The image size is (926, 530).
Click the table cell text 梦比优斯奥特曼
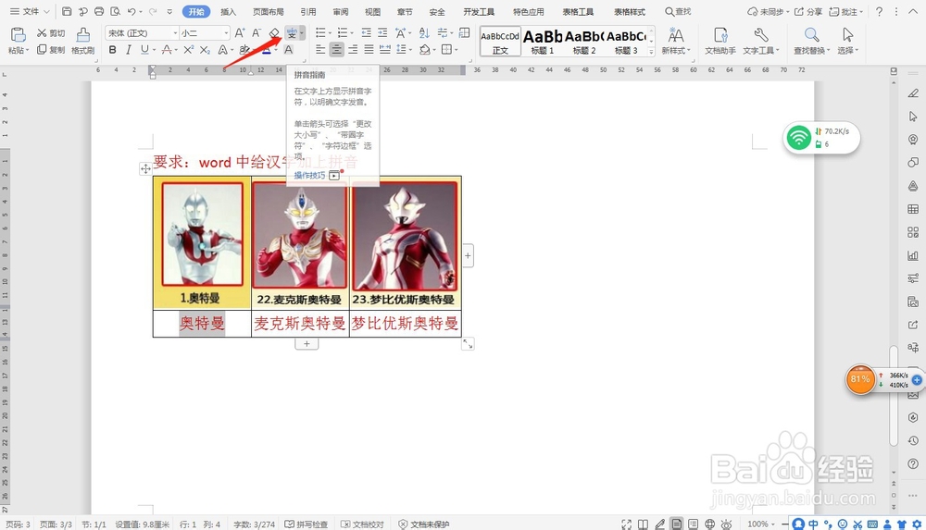tap(406, 323)
